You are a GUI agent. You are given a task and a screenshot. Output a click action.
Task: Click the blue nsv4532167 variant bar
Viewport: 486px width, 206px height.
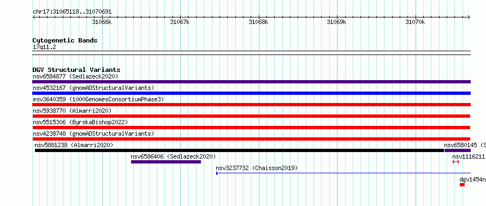(x=251, y=93)
